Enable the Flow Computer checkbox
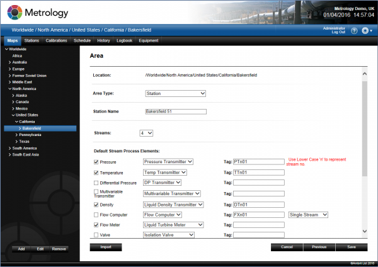The image size is (378, 267). pos(96,215)
